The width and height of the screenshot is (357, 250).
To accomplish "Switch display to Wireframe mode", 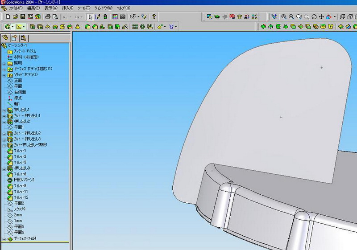I will click(x=342, y=16).
